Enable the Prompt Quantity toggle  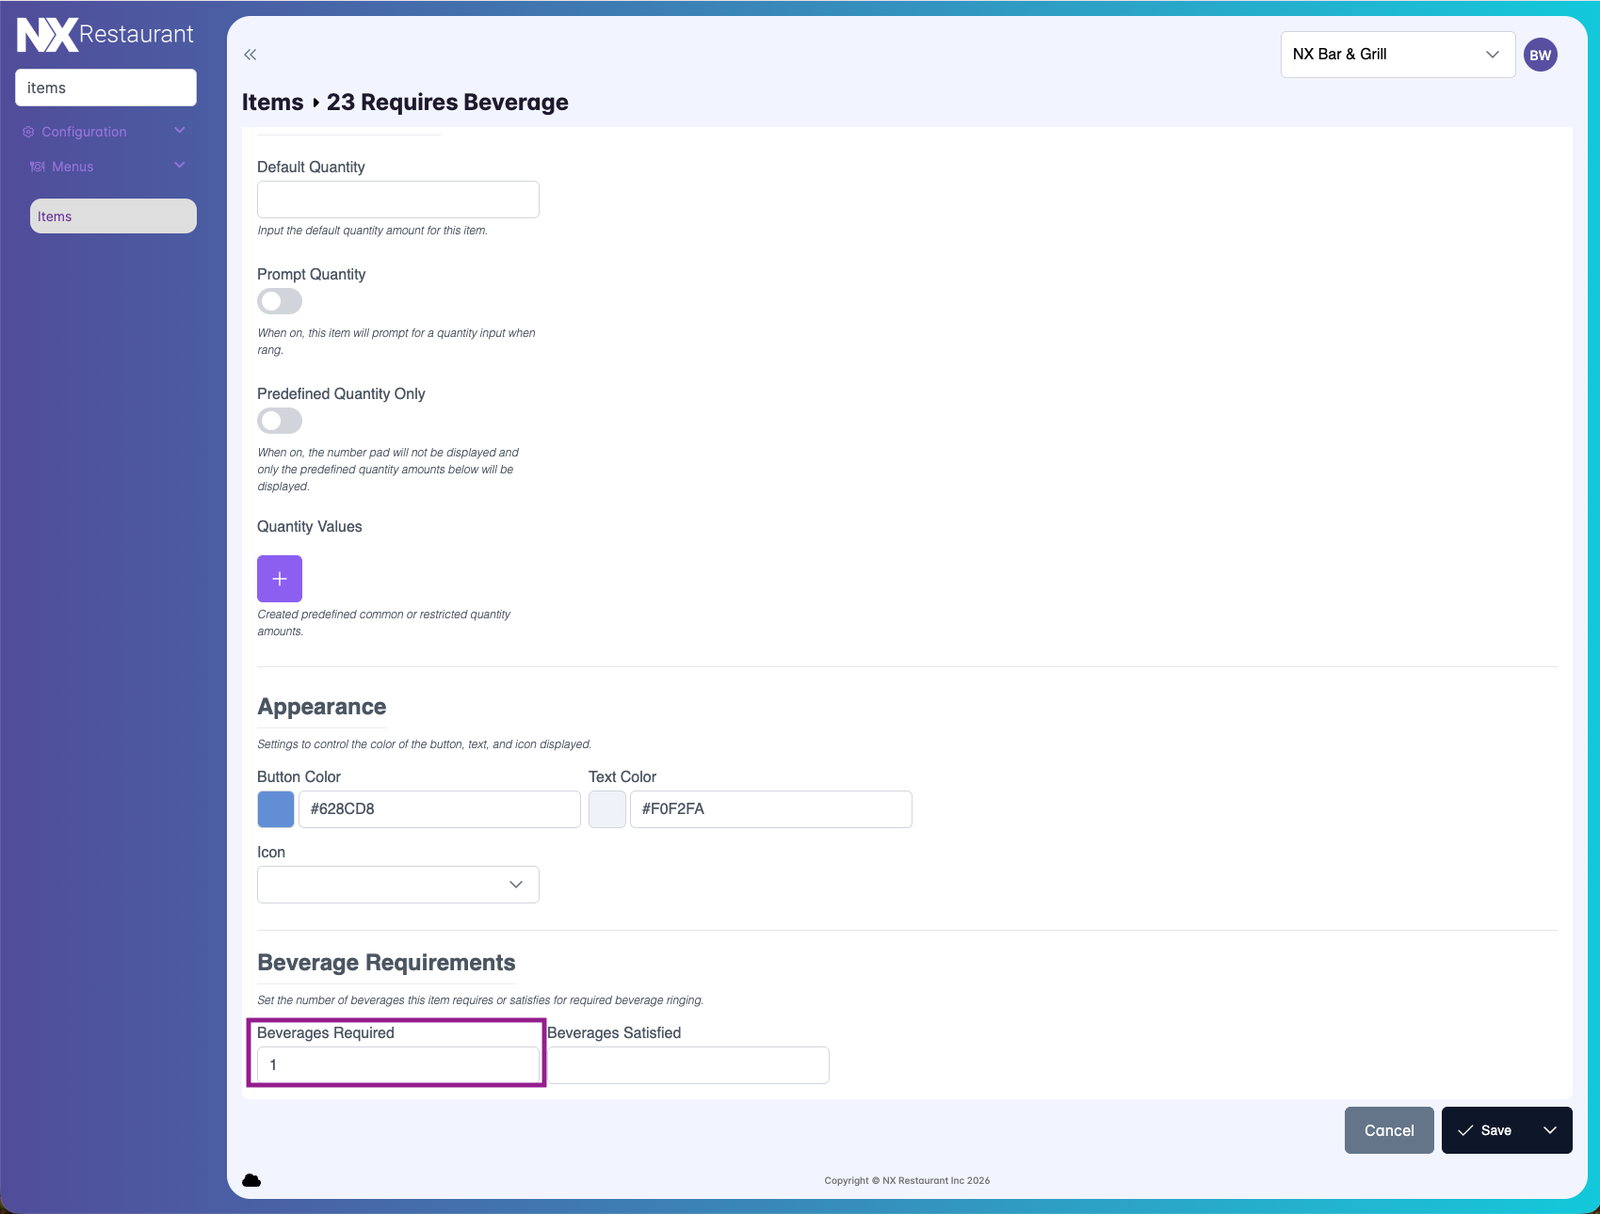coord(280,301)
